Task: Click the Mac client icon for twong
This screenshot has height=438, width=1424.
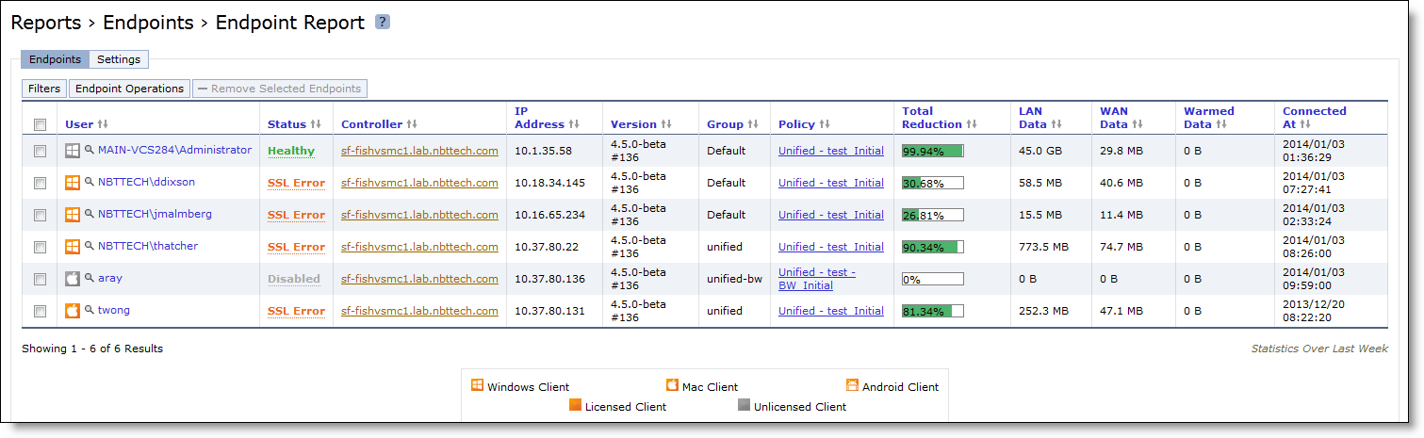Action: click(72, 310)
